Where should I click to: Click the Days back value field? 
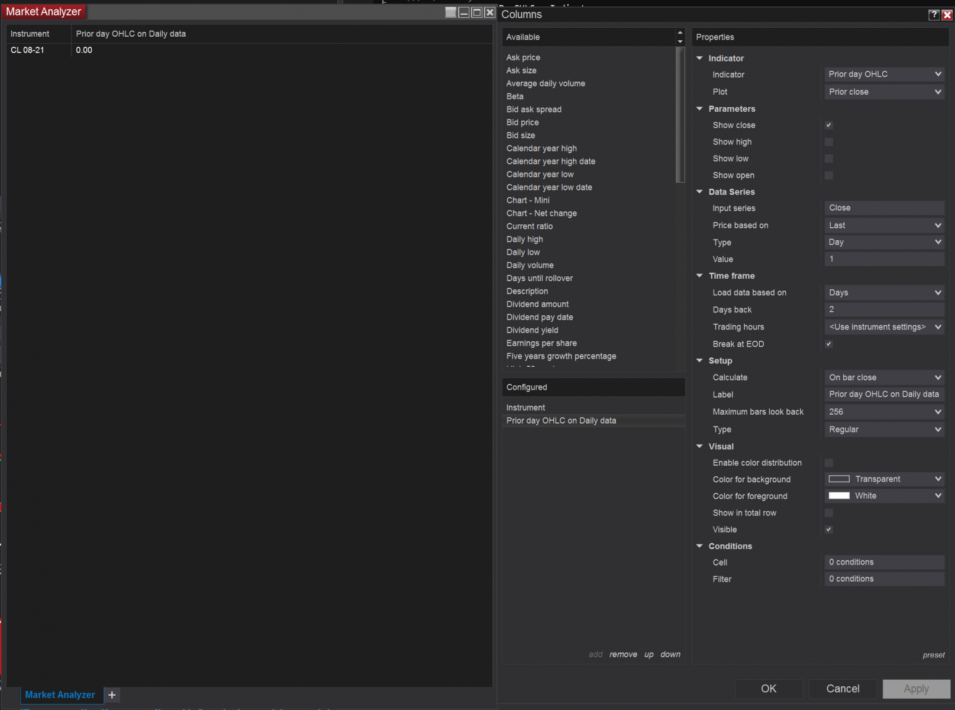pyautogui.click(x=883, y=309)
